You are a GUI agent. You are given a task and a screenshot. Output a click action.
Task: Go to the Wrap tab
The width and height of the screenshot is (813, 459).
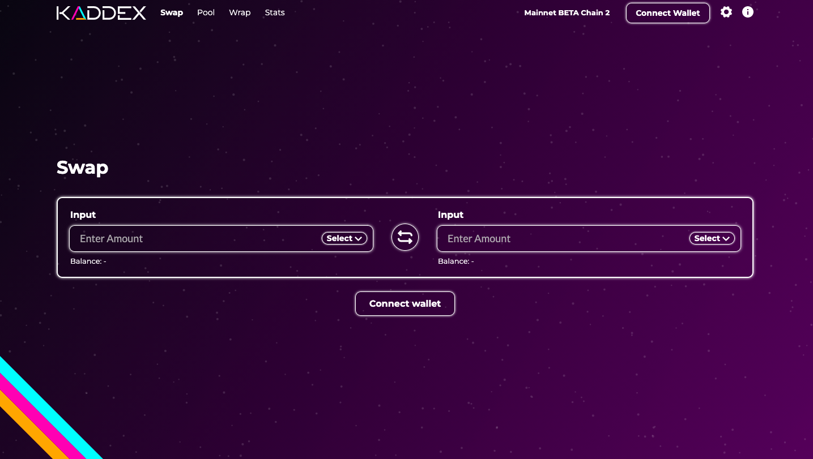[240, 12]
